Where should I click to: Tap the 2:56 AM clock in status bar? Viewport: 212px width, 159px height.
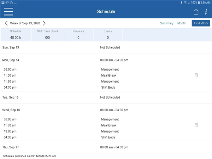tap(205, 2)
